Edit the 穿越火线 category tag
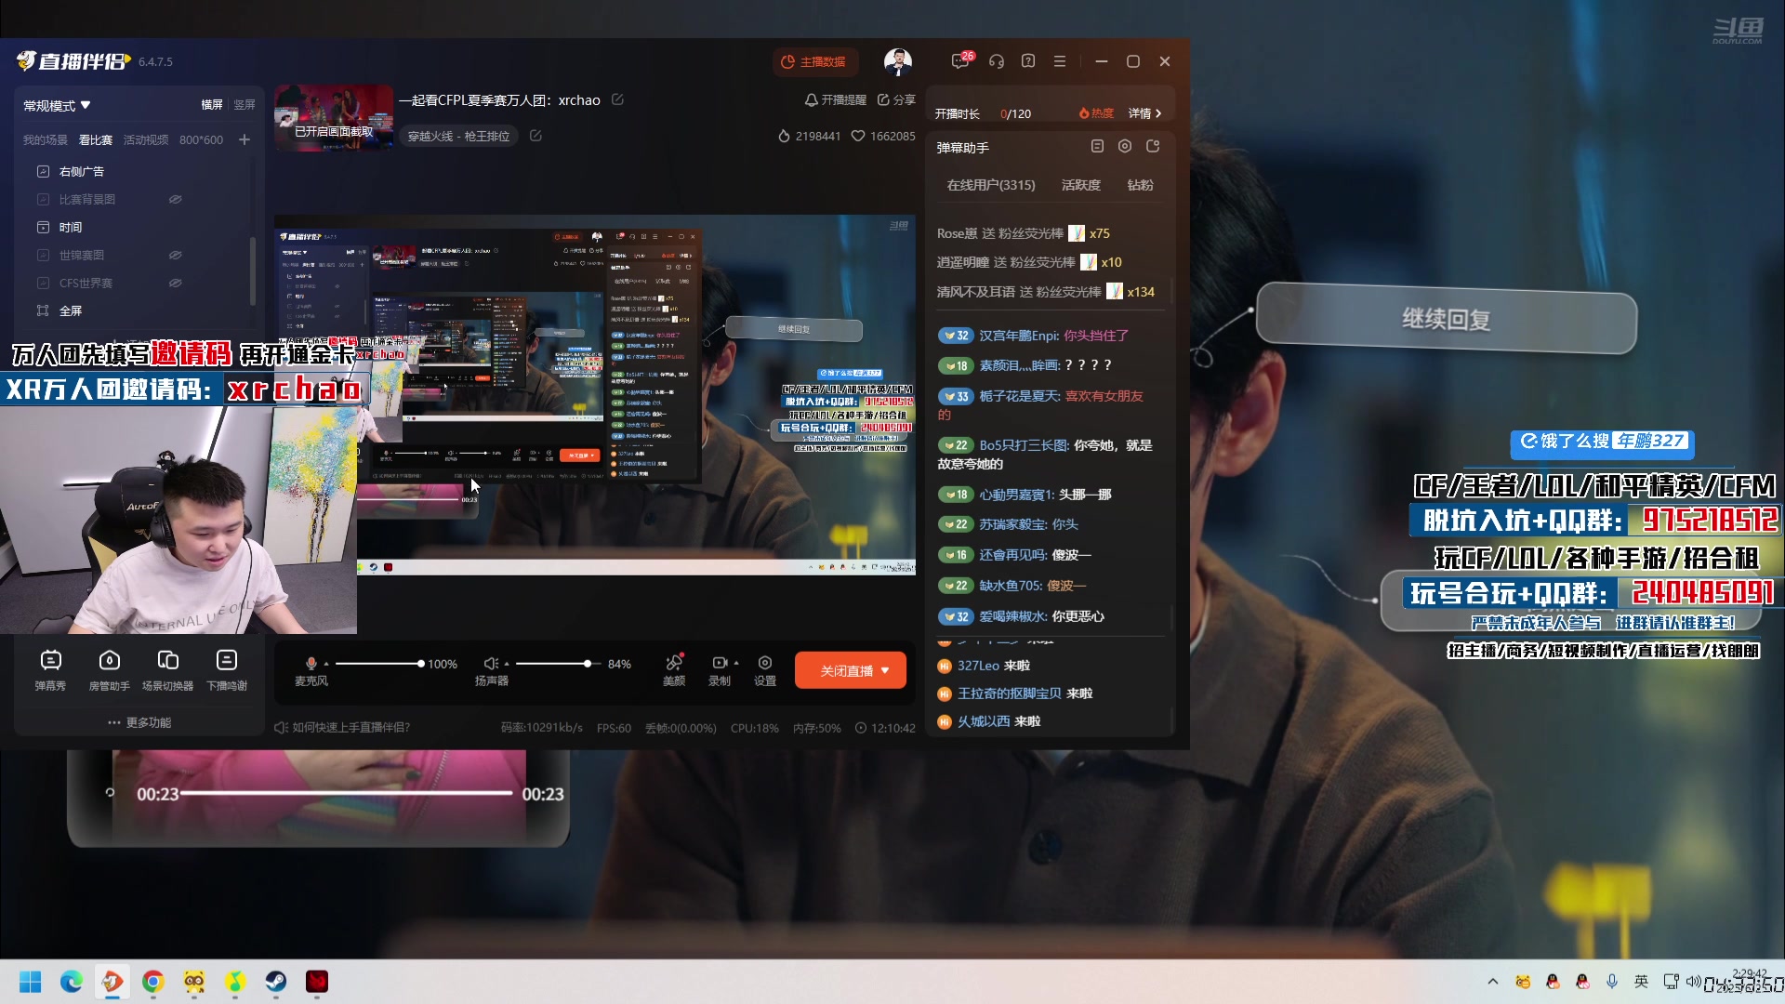 click(x=535, y=136)
